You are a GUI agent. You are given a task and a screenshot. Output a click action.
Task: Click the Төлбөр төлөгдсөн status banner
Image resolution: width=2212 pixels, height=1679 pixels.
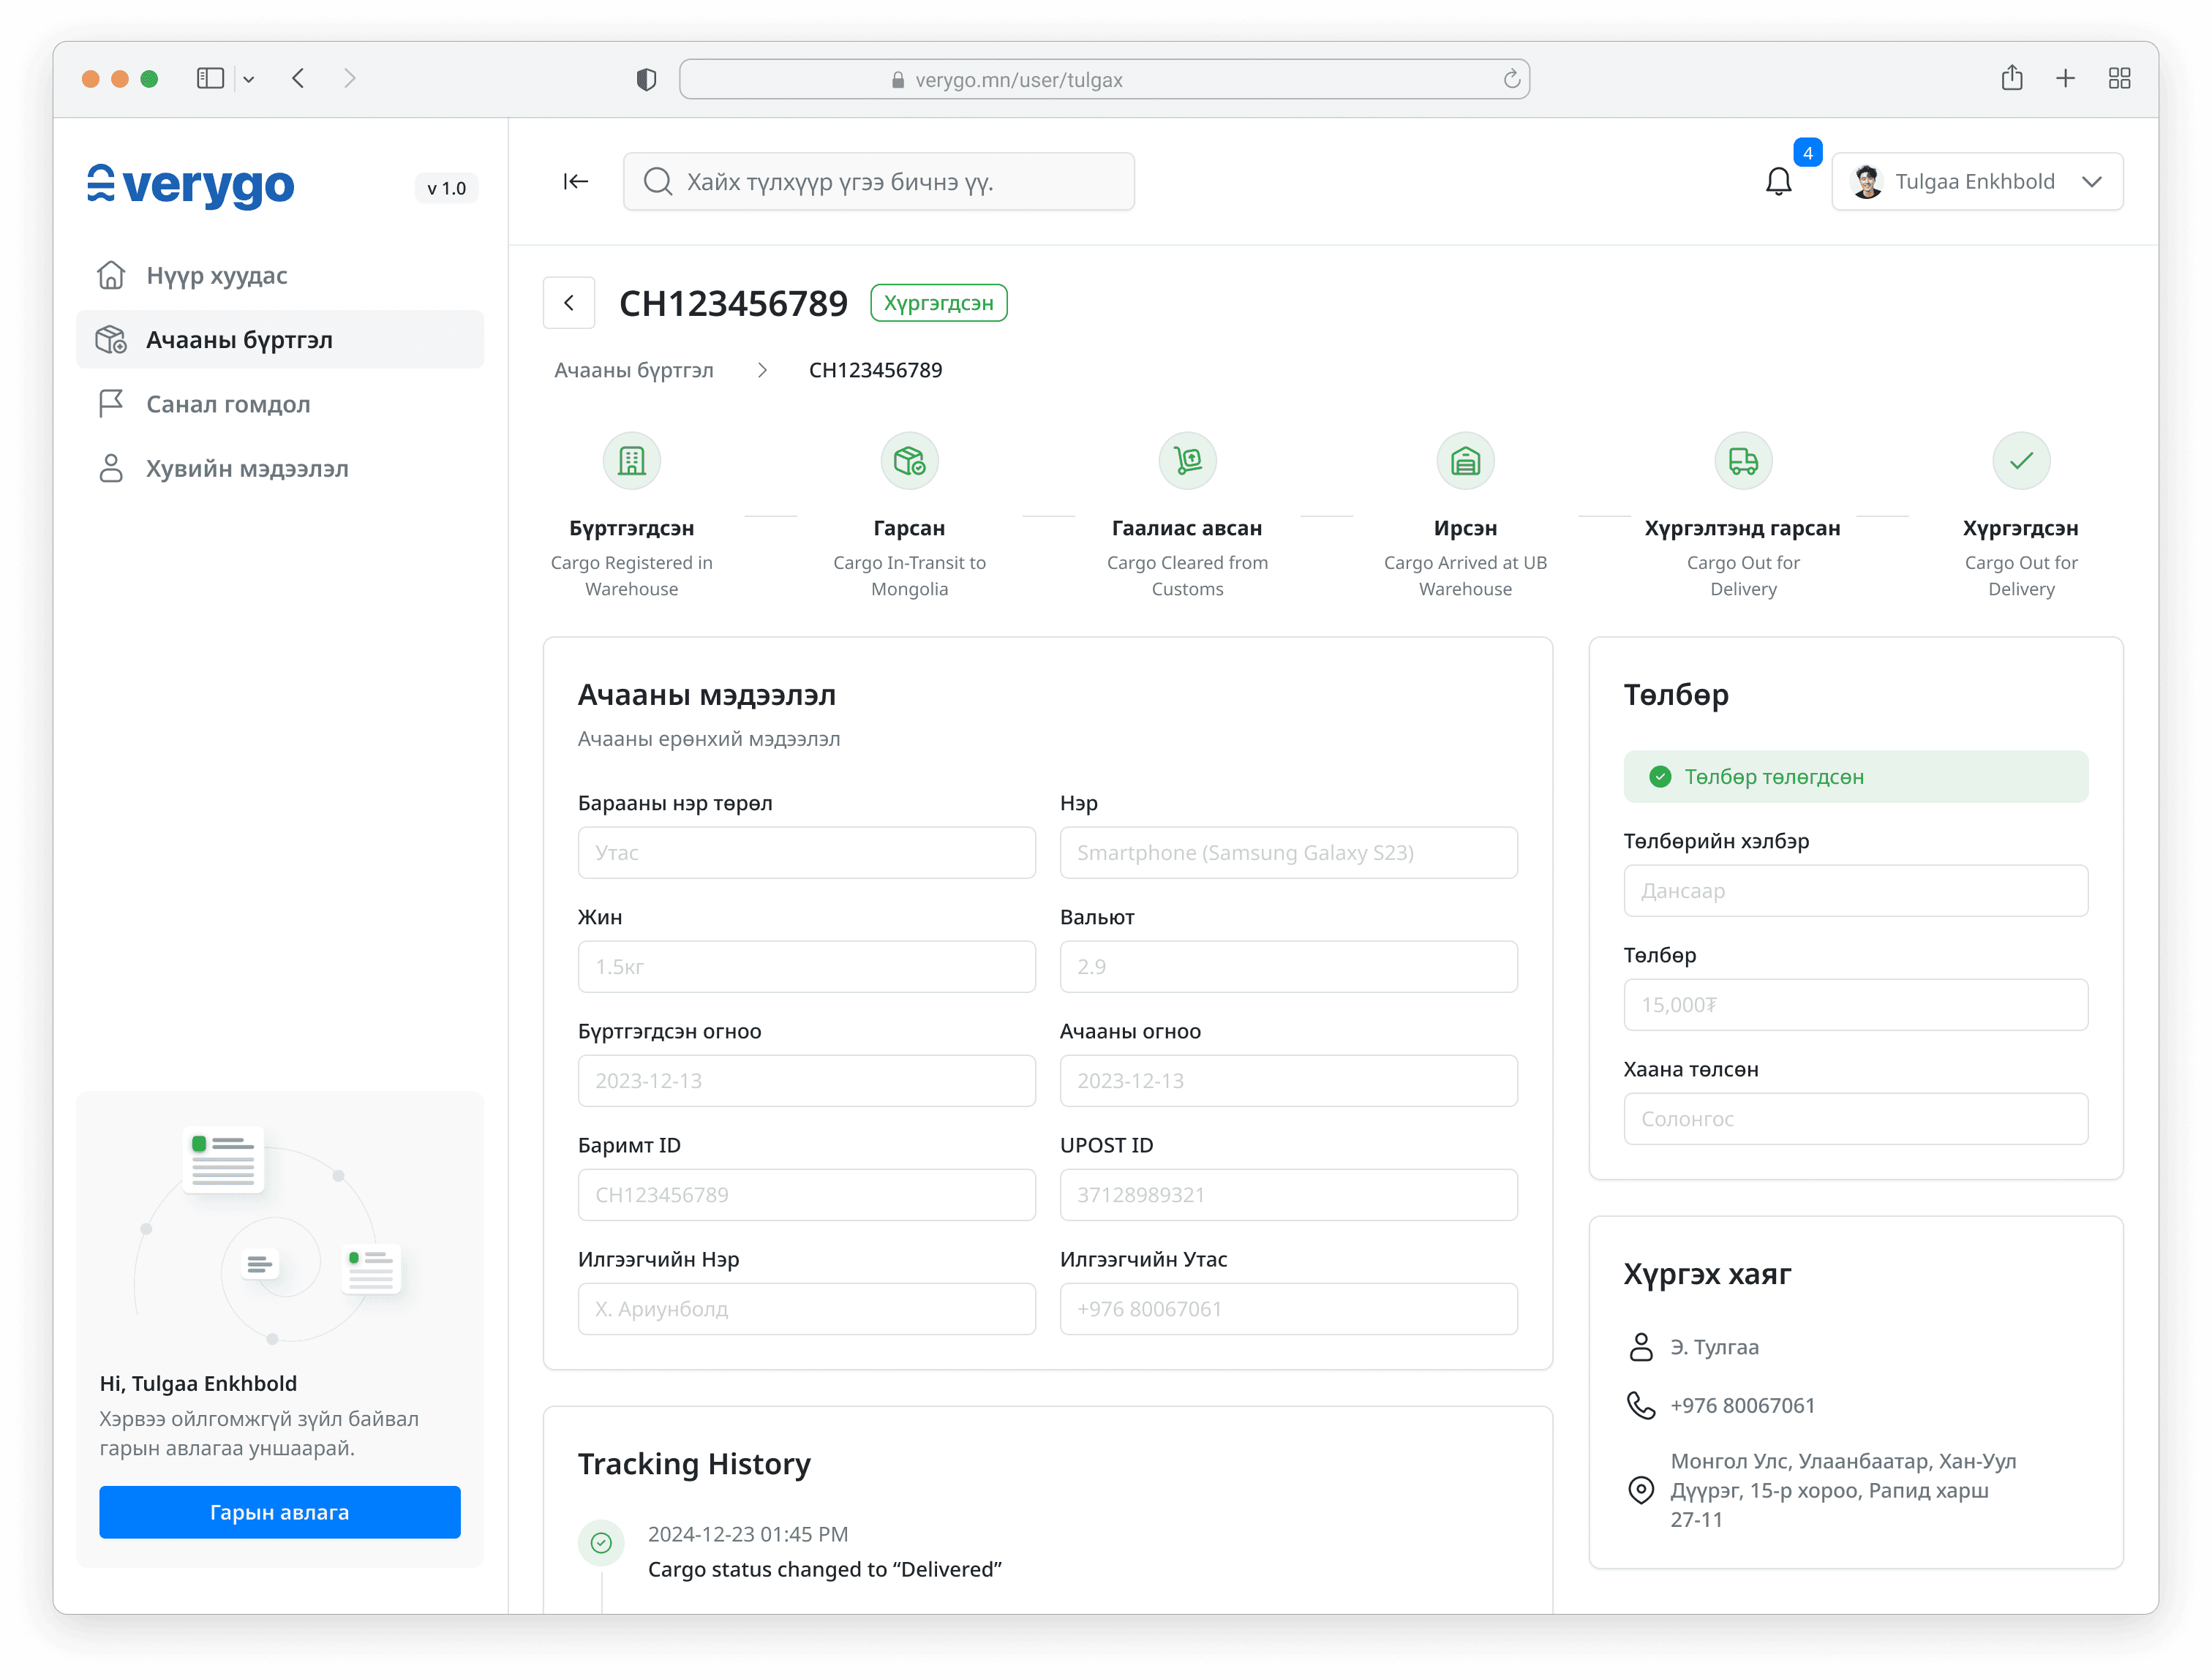coord(1855,776)
